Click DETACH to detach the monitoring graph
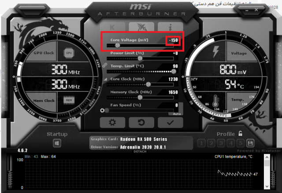Viewport: 282px width, 193px height. pyautogui.click(x=140, y=152)
